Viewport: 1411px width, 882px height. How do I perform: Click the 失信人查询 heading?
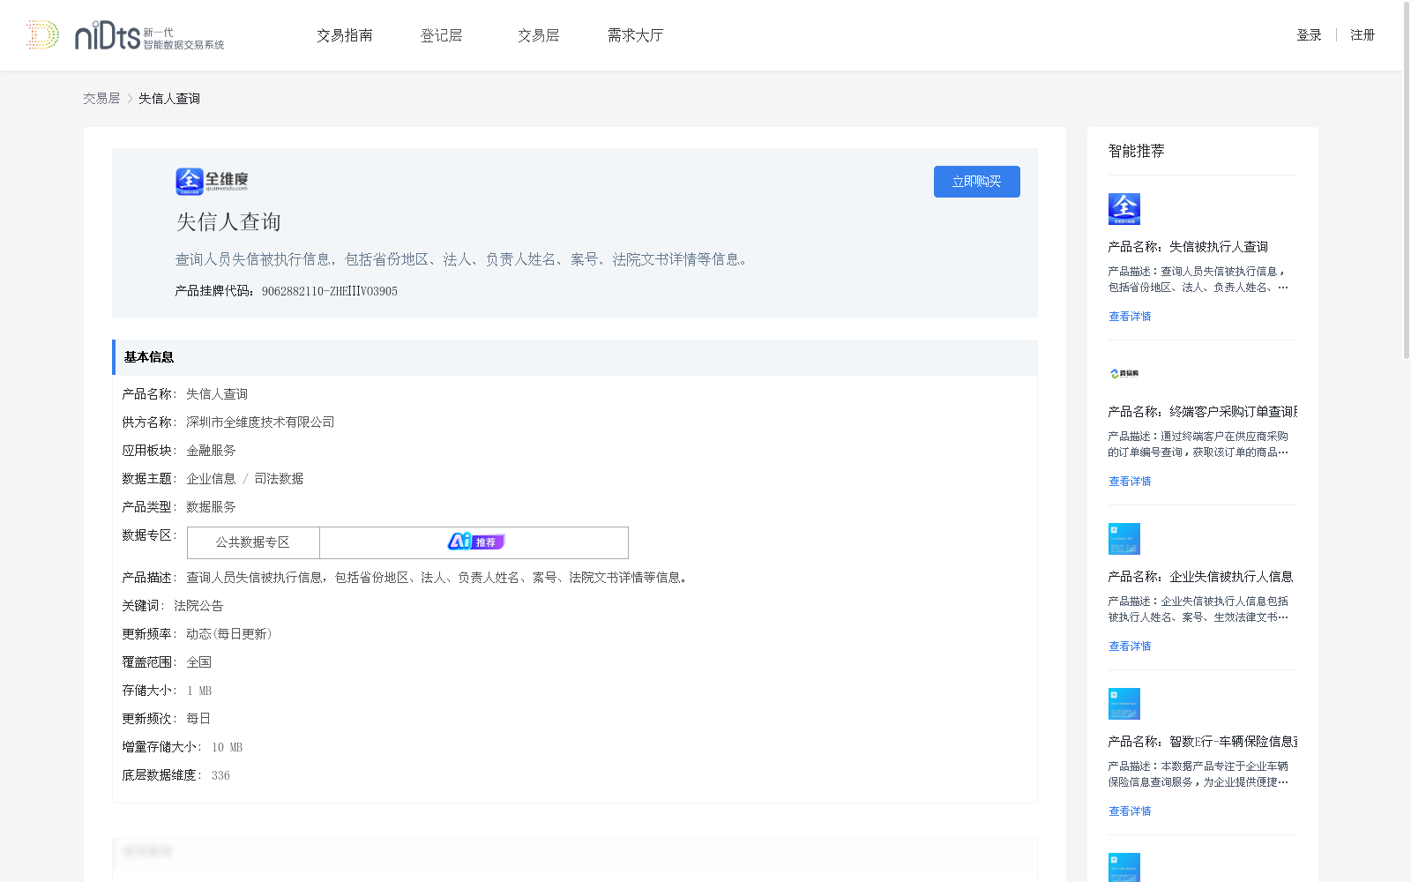pos(228,222)
